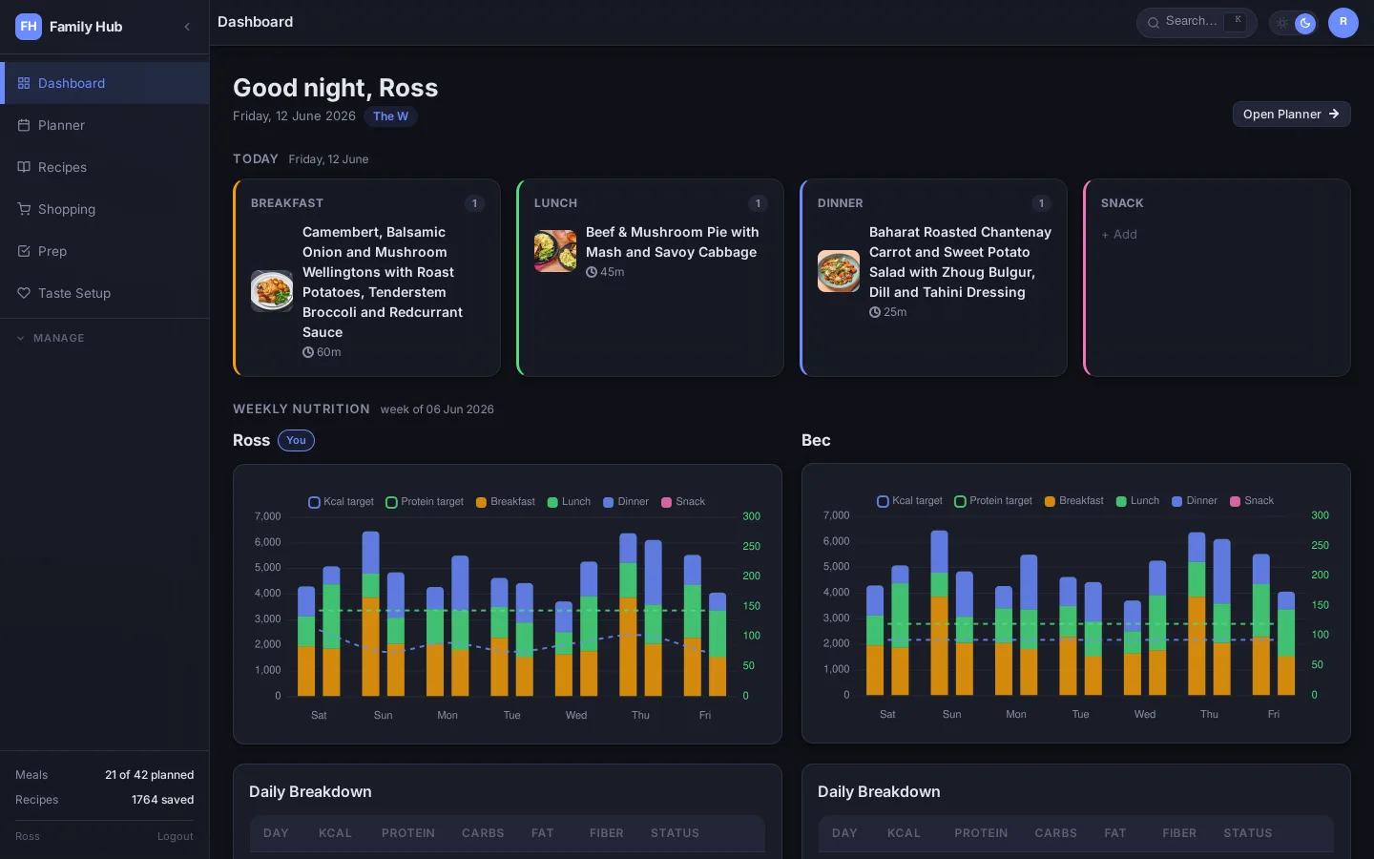The width and height of the screenshot is (1374, 859).
Task: Open the user avatar R menu
Action: pyautogui.click(x=1343, y=22)
